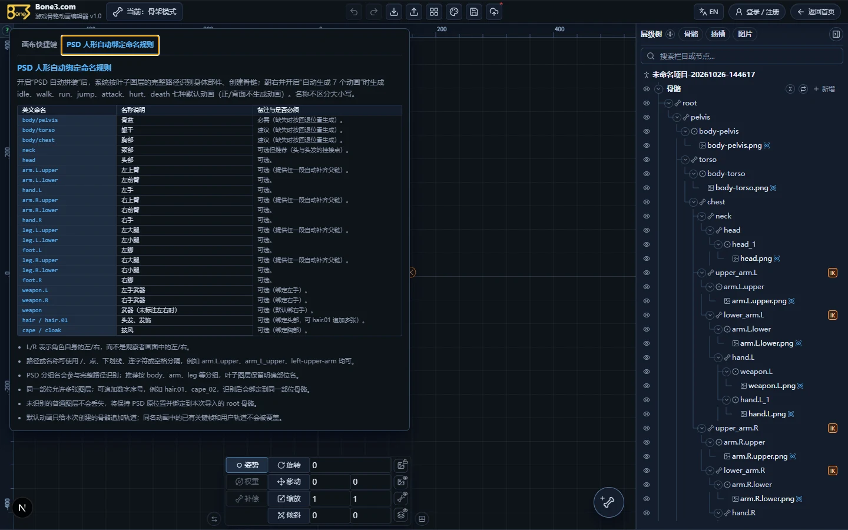
Task: Click the bone visibility icon beside scale fields
Action: coord(402,498)
